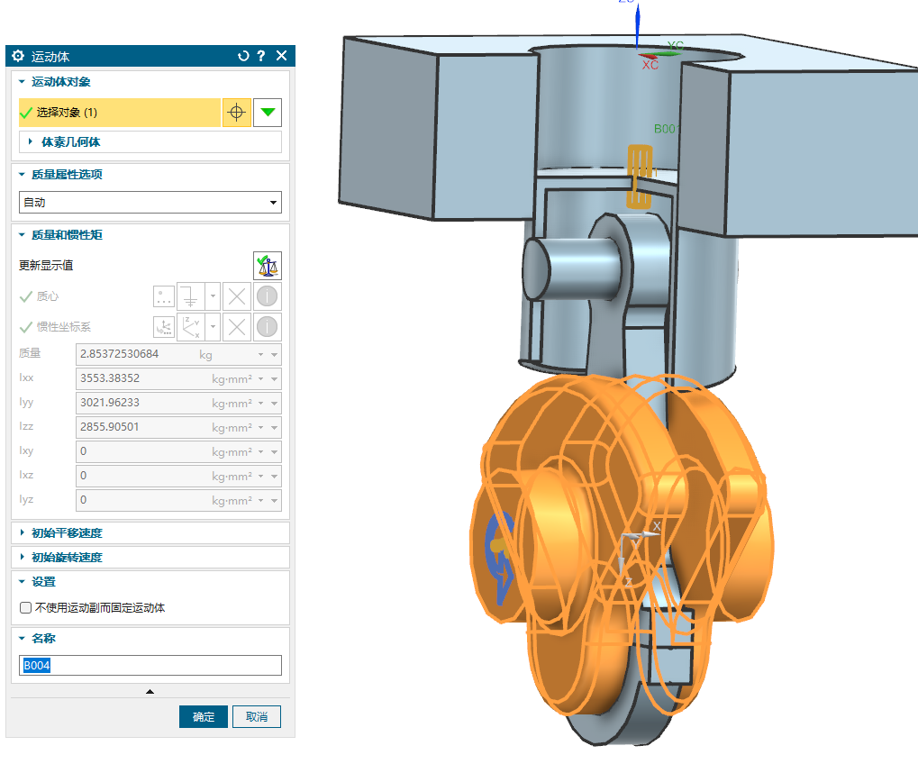Click the crosshair select-object icon

click(x=236, y=113)
